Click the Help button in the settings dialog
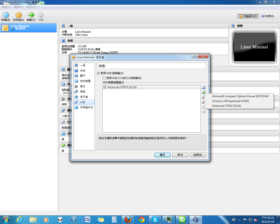This screenshot has height=224, width=280. click(x=198, y=155)
